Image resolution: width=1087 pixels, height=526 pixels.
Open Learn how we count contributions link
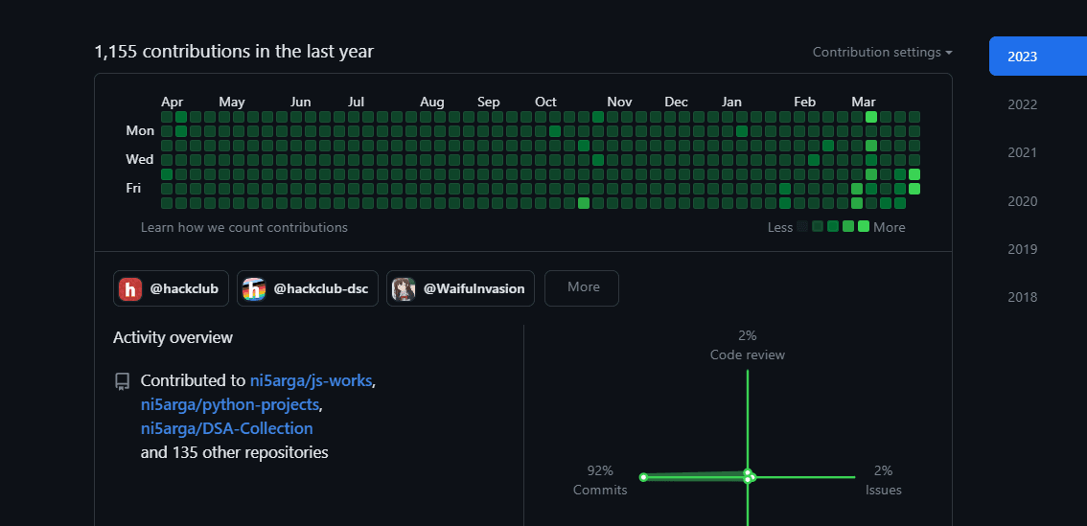243,227
